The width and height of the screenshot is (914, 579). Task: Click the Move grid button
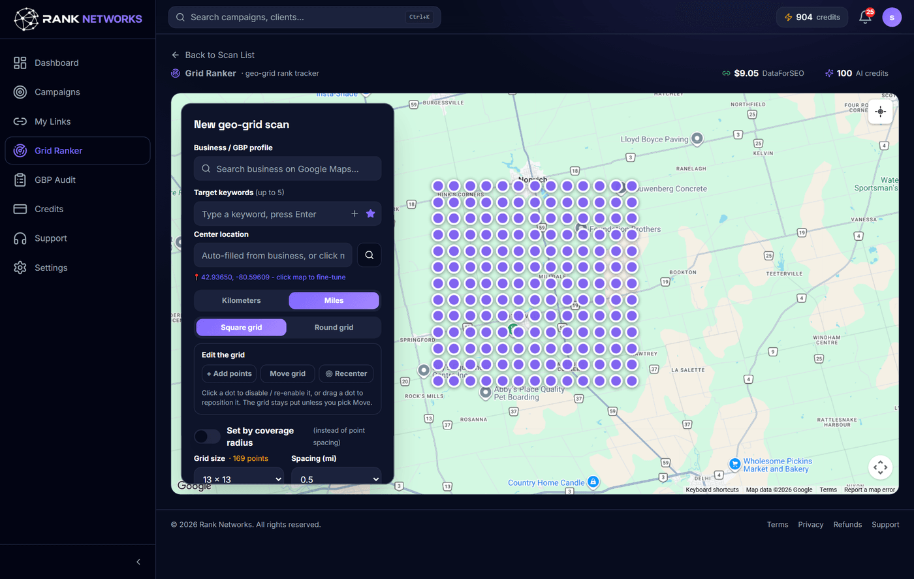point(288,374)
